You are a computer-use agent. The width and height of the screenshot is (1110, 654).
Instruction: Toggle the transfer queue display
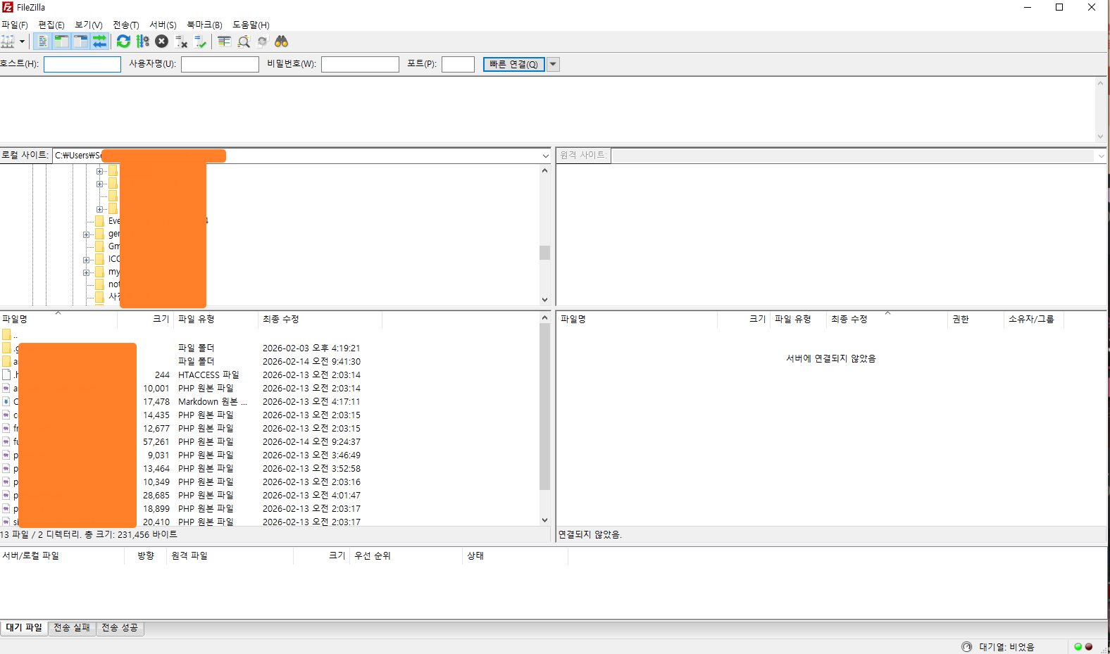point(99,42)
